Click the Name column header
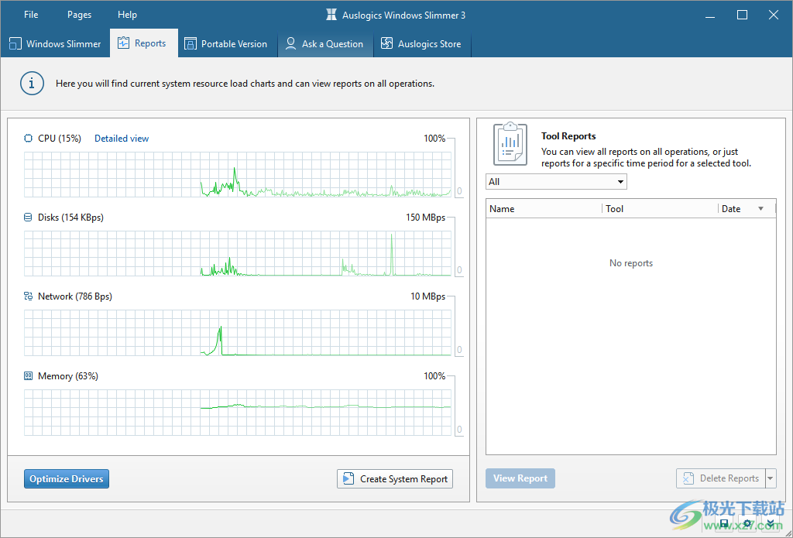The width and height of the screenshot is (793, 538). [x=542, y=209]
